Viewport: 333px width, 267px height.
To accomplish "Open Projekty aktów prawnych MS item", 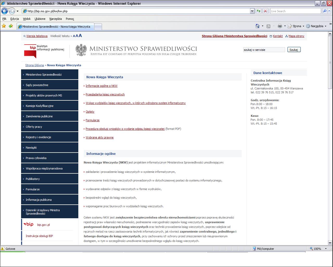I will coord(50,95).
